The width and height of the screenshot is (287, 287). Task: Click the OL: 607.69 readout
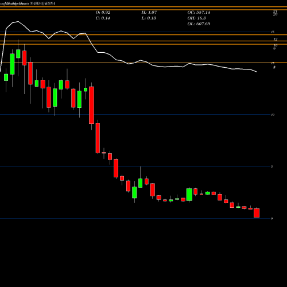199,24
